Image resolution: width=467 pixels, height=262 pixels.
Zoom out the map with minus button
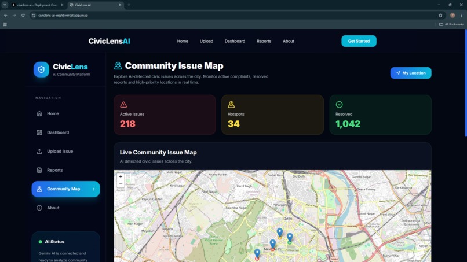pyautogui.click(x=121, y=184)
